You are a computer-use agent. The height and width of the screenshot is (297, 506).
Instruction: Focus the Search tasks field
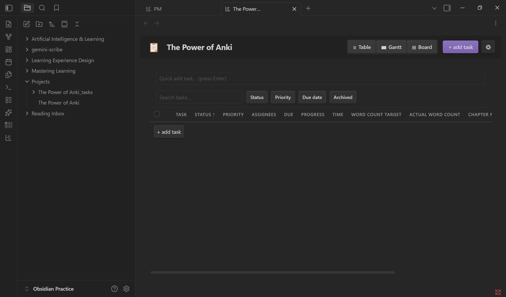coord(199,97)
